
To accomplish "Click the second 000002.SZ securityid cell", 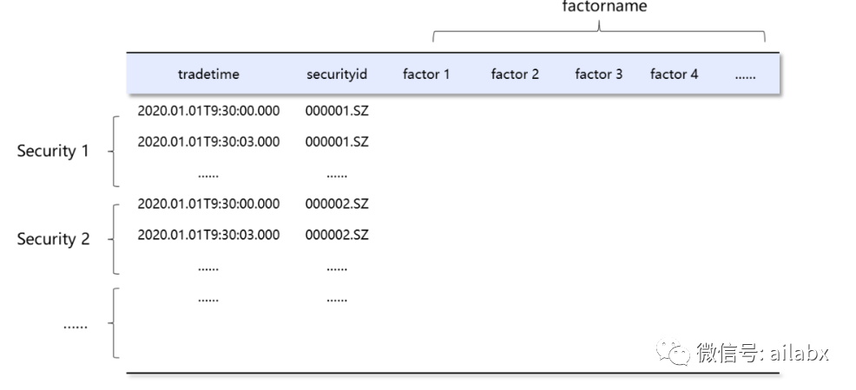I will [337, 235].
